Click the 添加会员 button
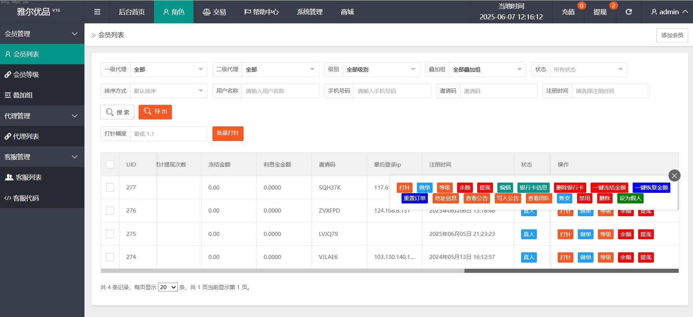 tap(672, 35)
